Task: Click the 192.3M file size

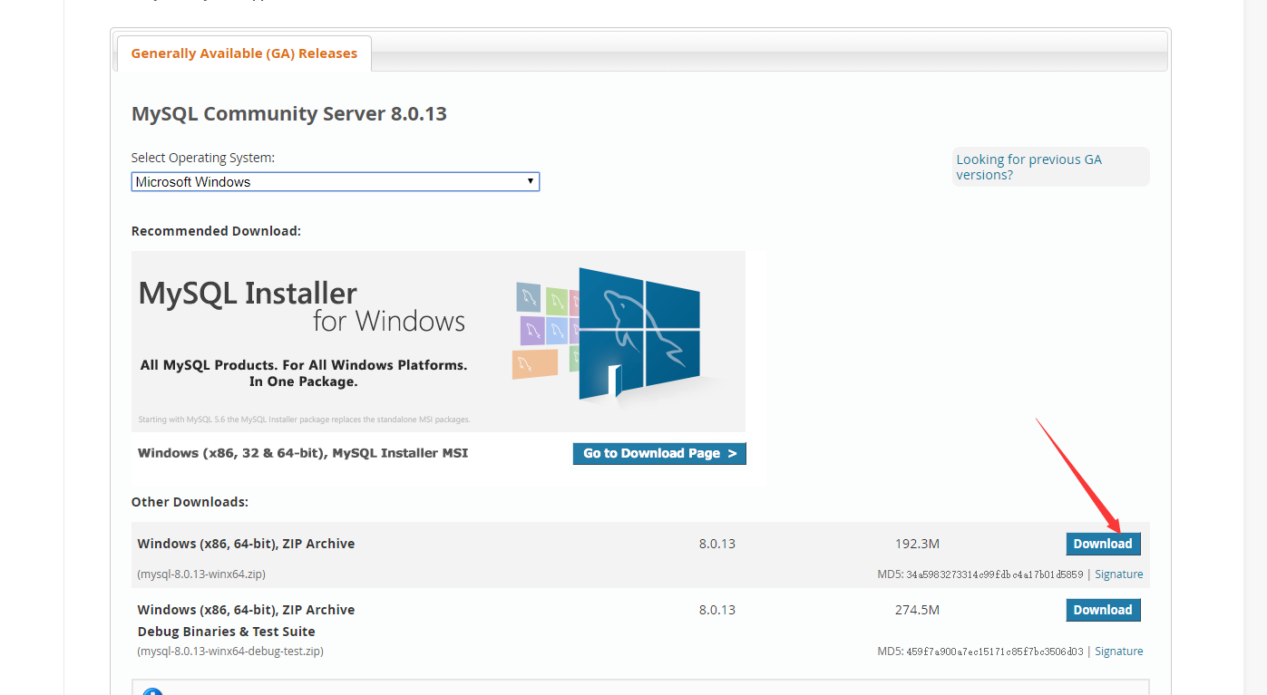Action: click(x=917, y=544)
